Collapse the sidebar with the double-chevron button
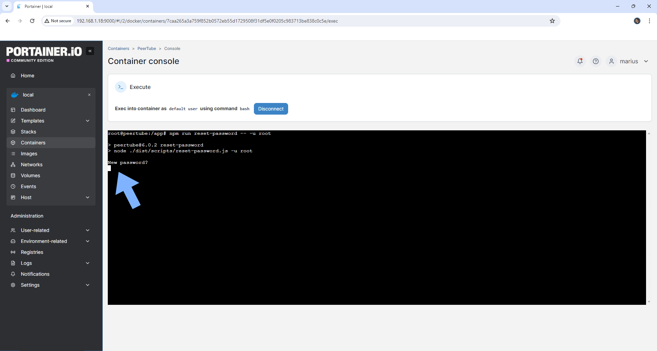 point(90,51)
